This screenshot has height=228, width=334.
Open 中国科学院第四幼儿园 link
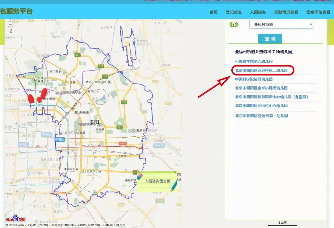point(254,79)
